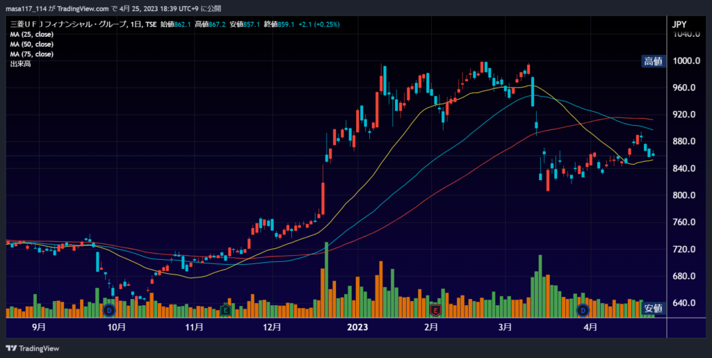Click the 880.0 price axis label
This screenshot has height=358, width=712.
click(x=684, y=142)
